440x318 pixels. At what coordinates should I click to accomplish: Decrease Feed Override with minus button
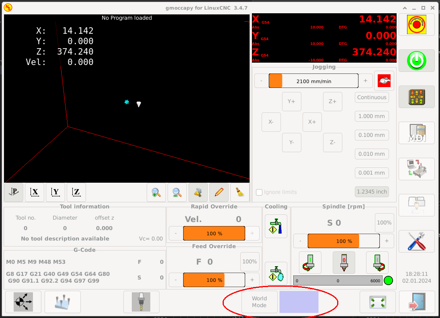(x=176, y=280)
